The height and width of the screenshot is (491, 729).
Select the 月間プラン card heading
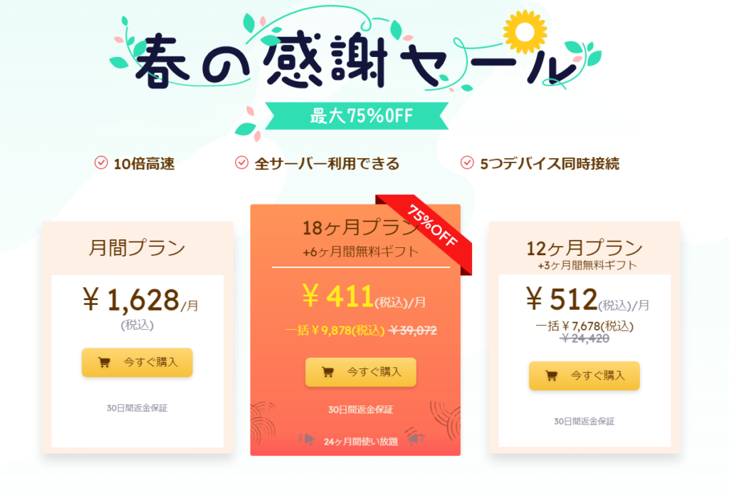(x=137, y=249)
